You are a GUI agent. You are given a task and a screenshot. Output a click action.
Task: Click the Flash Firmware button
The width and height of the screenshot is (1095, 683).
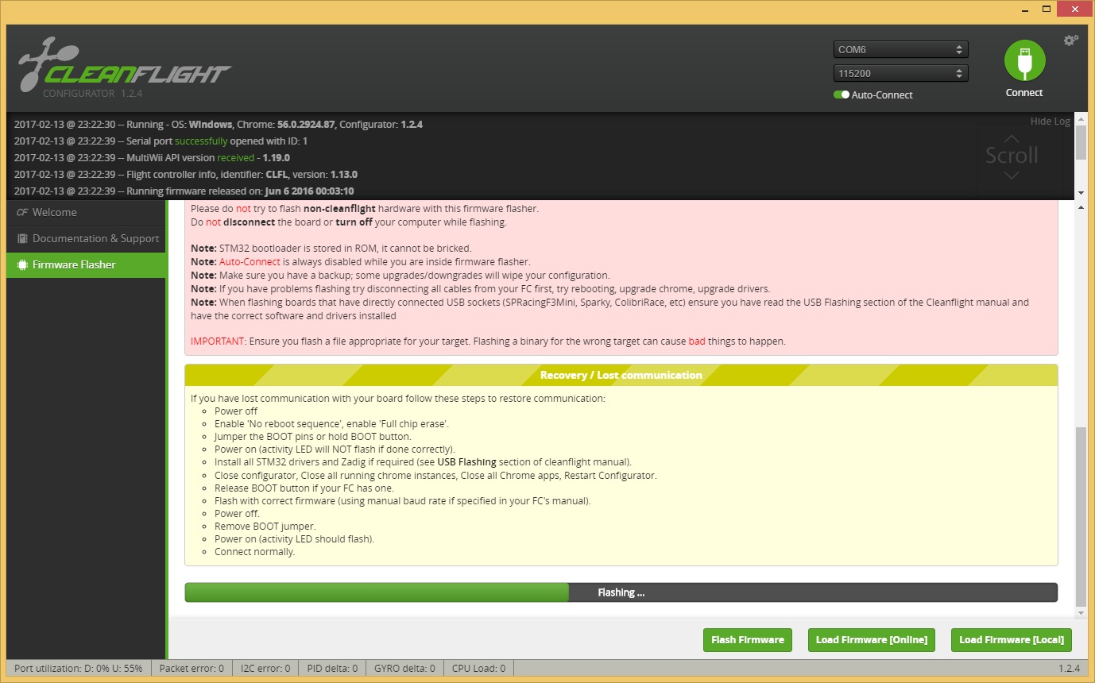click(x=748, y=640)
